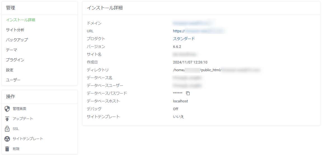Click the round icon beside サイトテンプレート
Viewport: 322px width, 155px height.
[7, 139]
